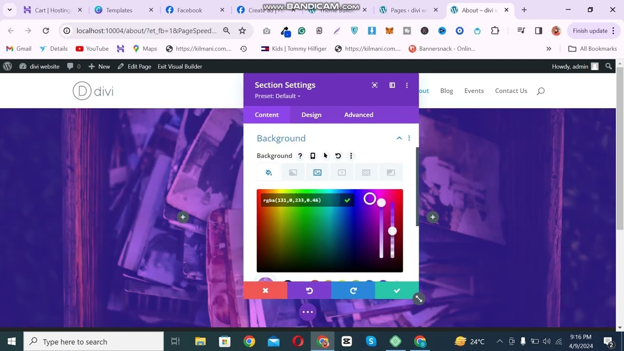Image resolution: width=624 pixels, height=351 pixels.
Task: Open the background image tab icon
Action: click(317, 173)
